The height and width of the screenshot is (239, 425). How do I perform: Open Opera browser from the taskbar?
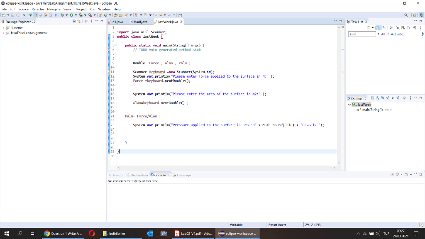pyautogui.click(x=92, y=233)
